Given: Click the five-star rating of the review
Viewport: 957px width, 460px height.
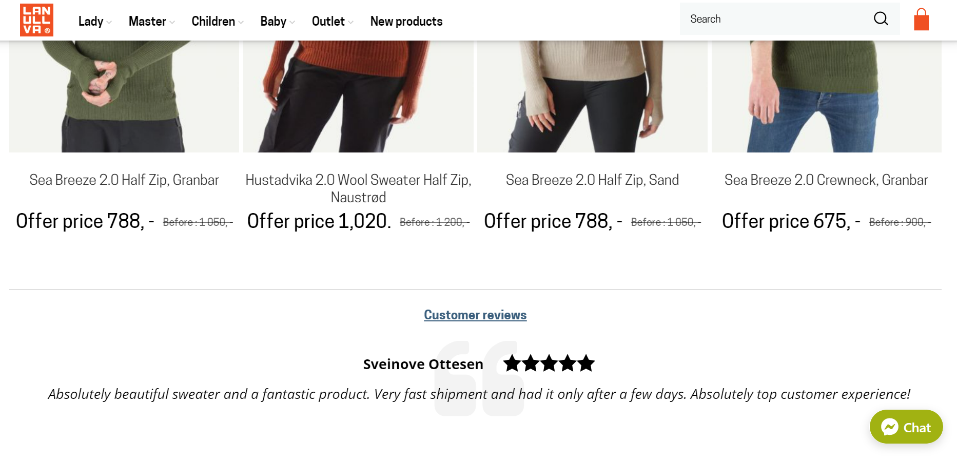Looking at the screenshot, I should point(549,363).
